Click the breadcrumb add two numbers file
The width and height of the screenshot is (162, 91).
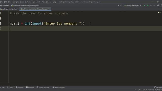click(25, 6)
